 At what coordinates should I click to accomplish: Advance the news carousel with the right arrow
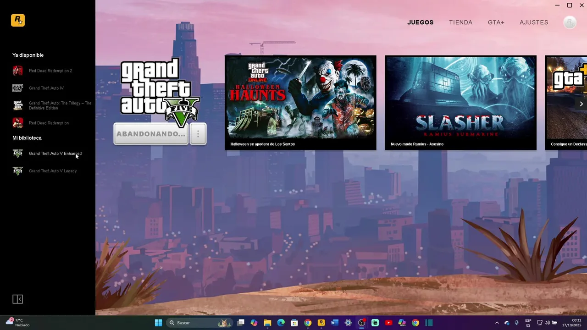pos(581,104)
